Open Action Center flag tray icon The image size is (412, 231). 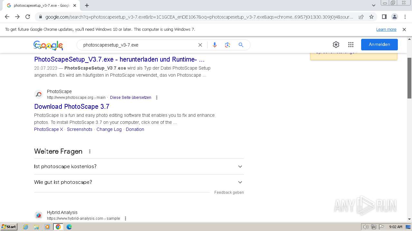[x=381, y=227]
